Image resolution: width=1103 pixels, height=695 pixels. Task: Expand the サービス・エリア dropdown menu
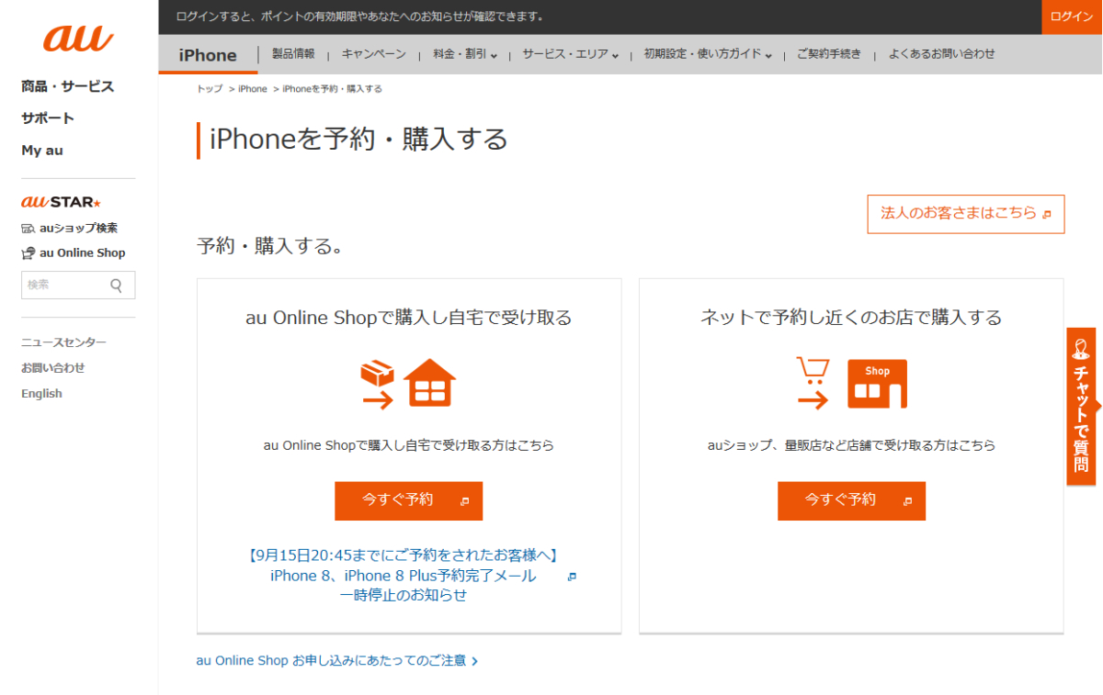pos(571,54)
